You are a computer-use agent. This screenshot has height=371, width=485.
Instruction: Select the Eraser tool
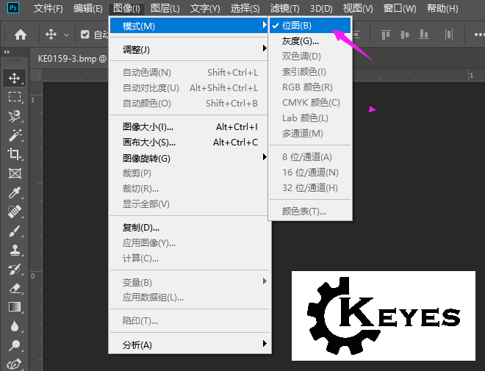click(15, 288)
